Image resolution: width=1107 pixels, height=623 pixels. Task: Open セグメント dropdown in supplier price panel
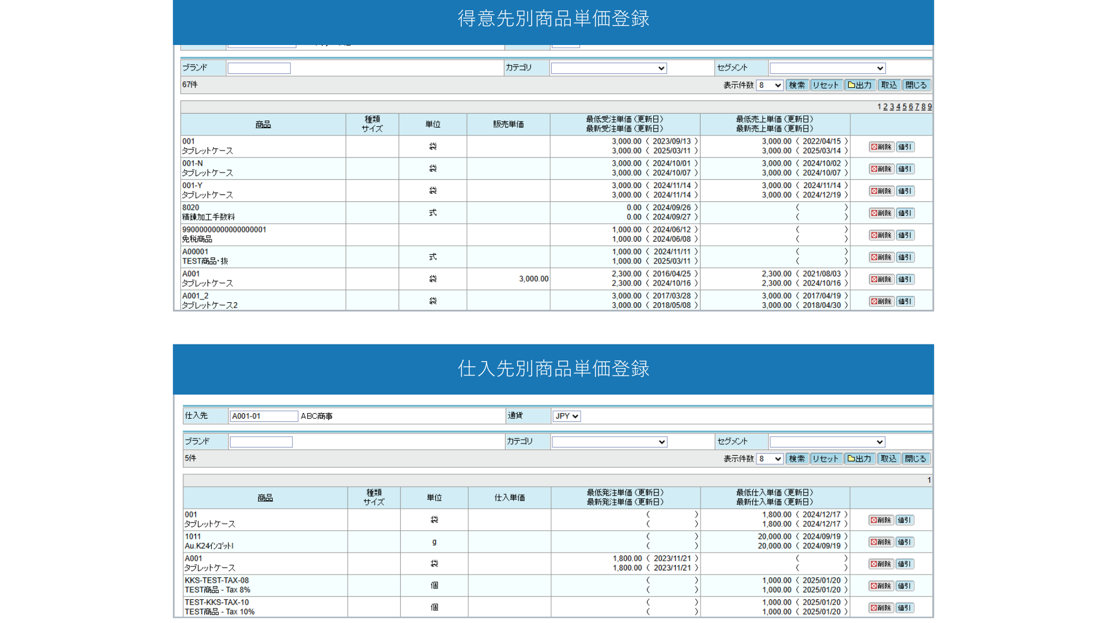coord(827,442)
